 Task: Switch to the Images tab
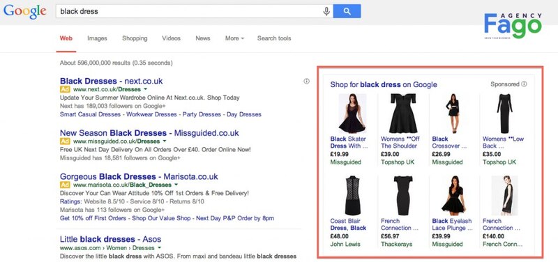point(97,38)
